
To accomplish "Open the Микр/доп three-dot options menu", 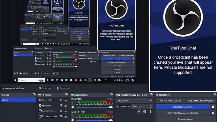I will (x=73, y=103).
